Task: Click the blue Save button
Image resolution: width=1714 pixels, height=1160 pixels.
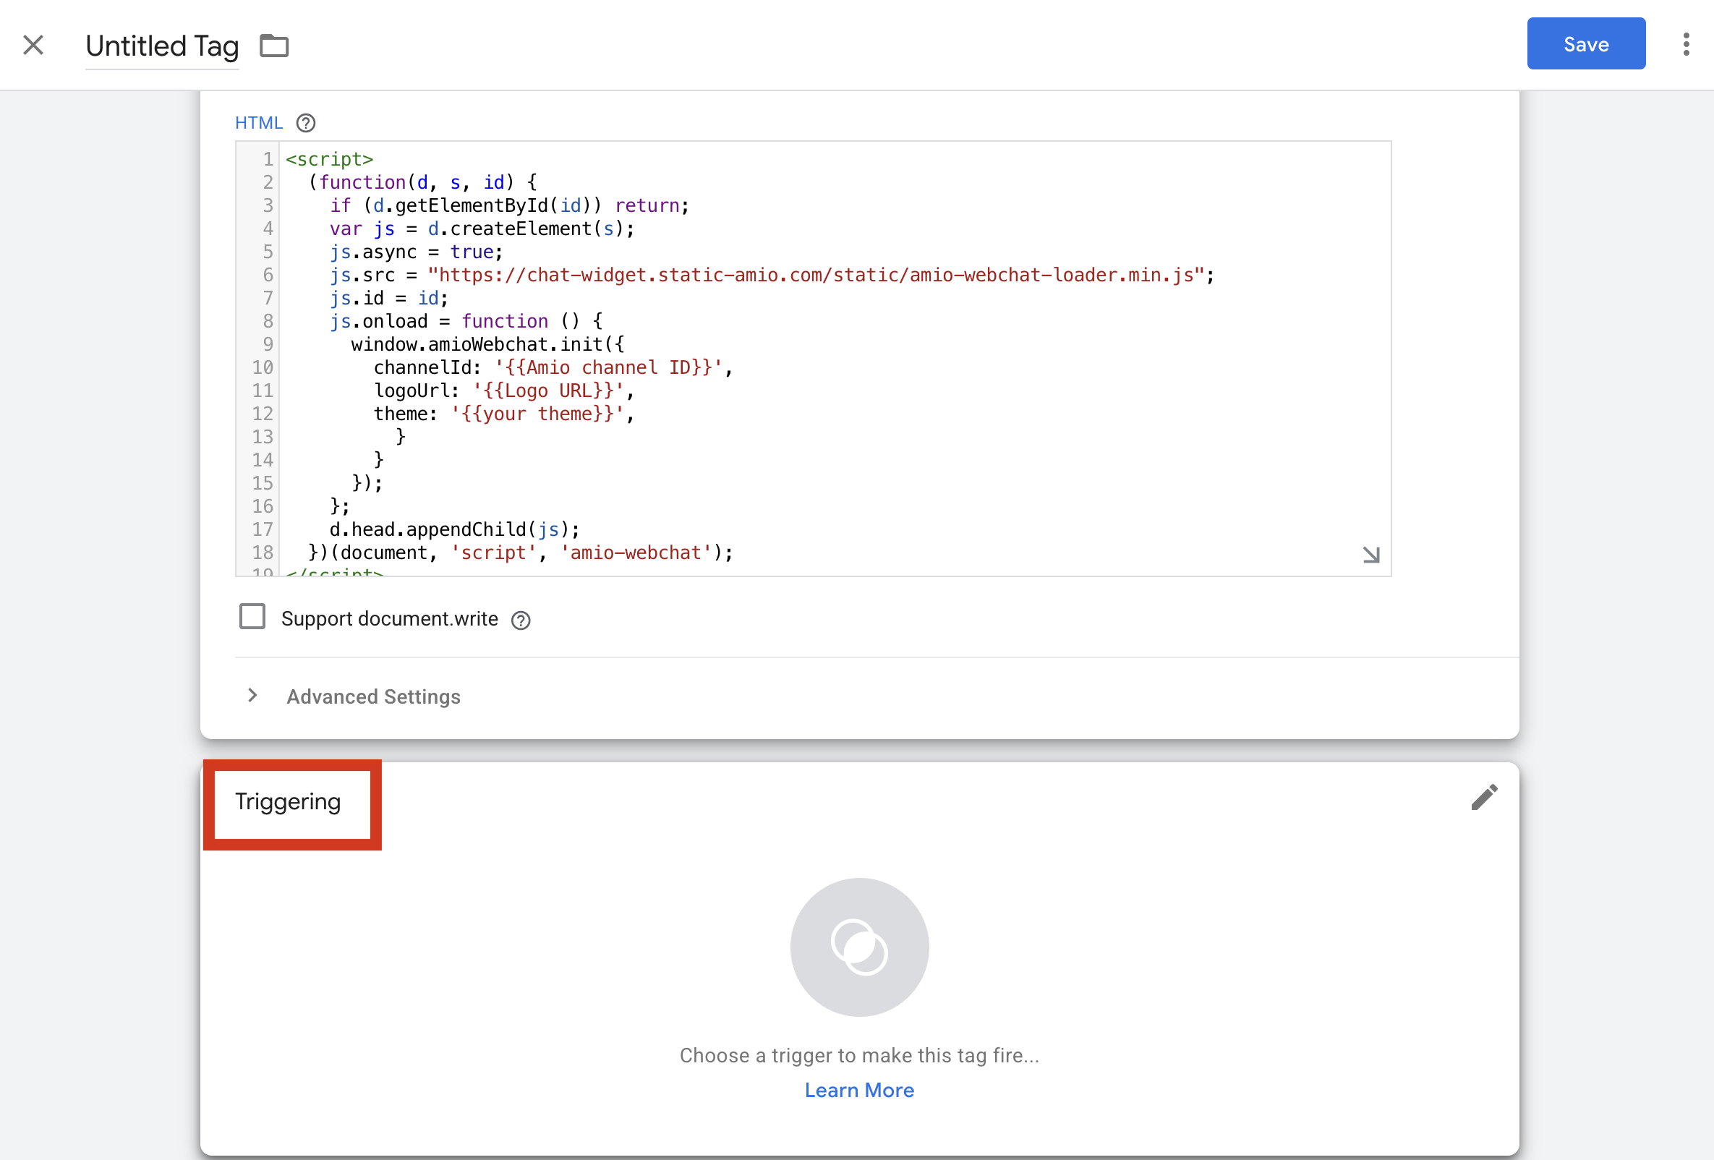Action: (x=1586, y=43)
